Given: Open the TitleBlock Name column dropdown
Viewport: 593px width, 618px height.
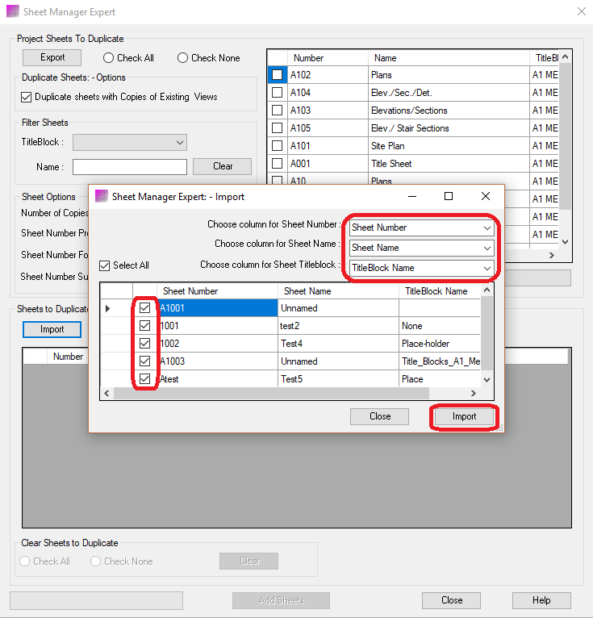Looking at the screenshot, I should point(422,268).
